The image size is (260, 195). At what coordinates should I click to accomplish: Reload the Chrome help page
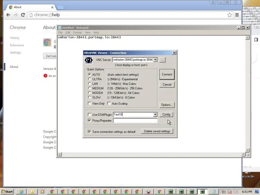(23, 15)
